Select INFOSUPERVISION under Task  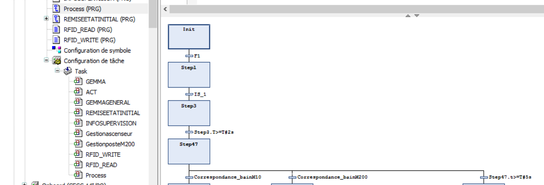111,123
